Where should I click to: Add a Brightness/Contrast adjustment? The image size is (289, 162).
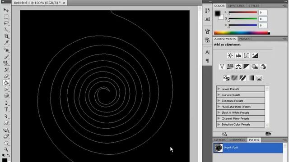[x=230, y=55]
